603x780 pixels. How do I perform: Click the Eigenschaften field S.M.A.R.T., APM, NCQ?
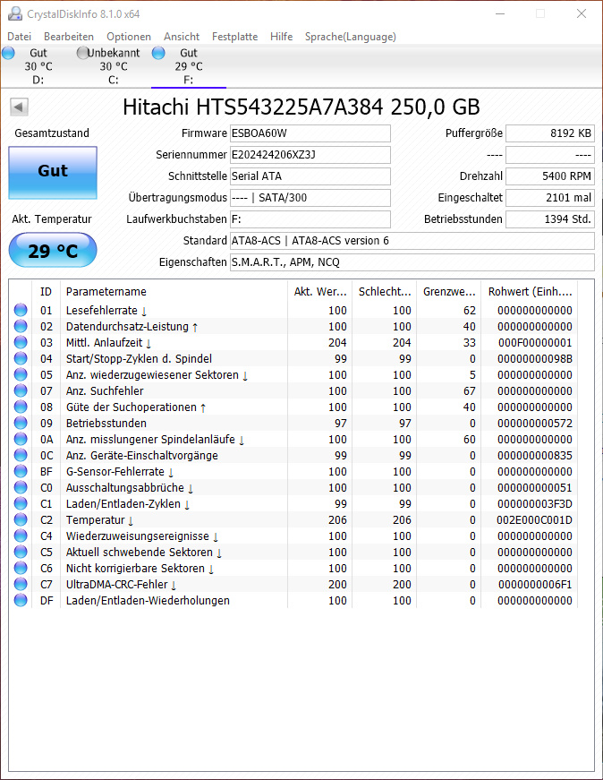click(412, 262)
